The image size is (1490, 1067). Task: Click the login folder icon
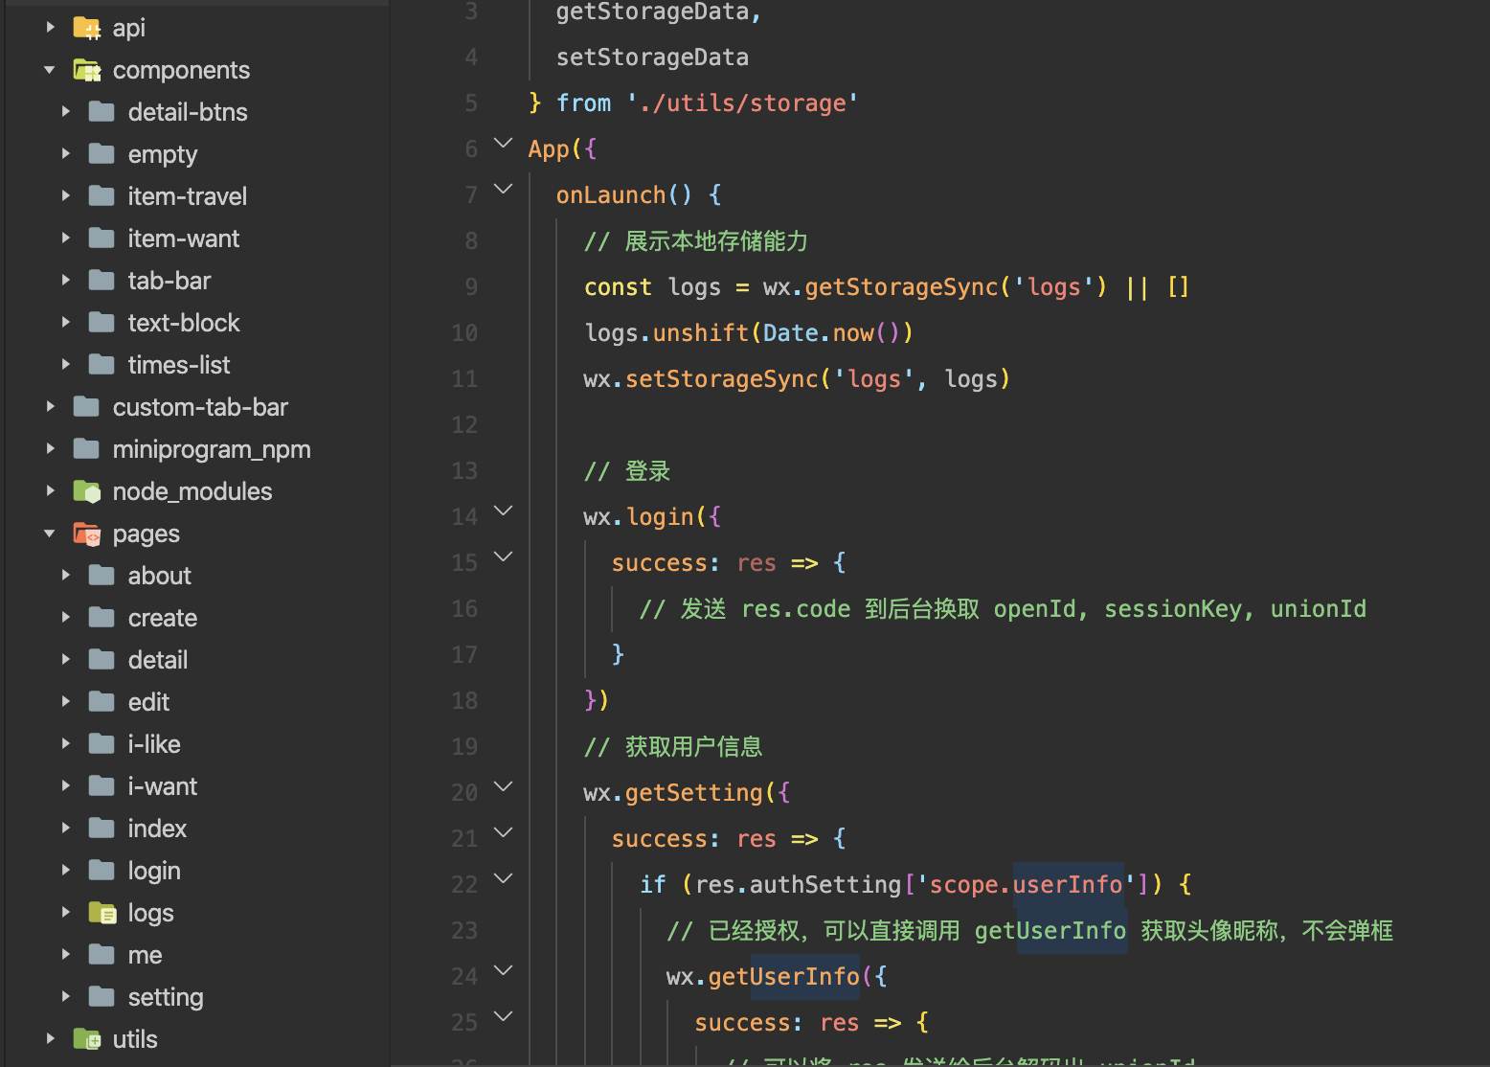(x=102, y=871)
